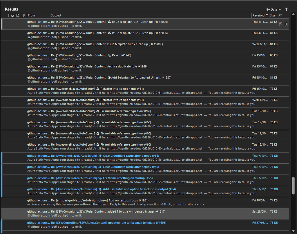Sort messages by the Size column
This screenshot has height=234, width=297.
tap(272, 15)
